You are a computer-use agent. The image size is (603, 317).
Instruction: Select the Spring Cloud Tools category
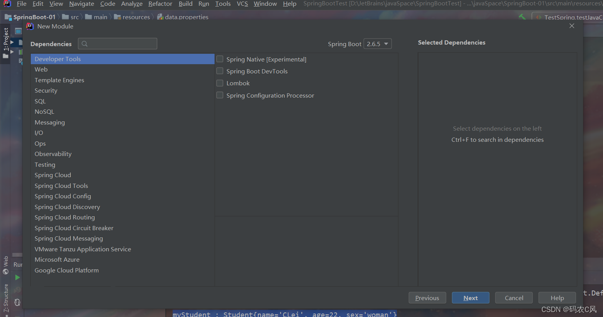tap(123, 186)
